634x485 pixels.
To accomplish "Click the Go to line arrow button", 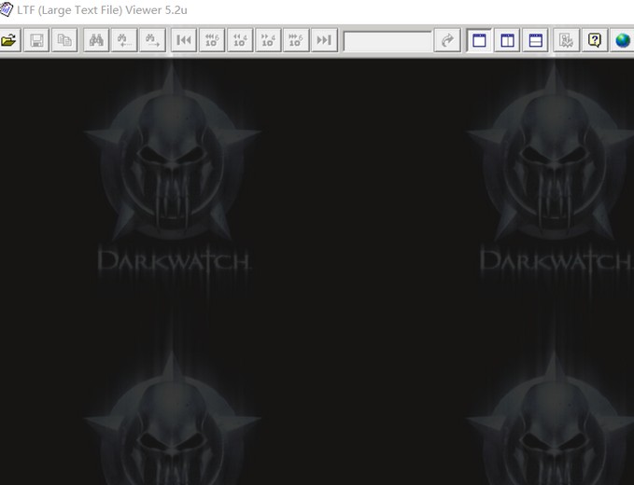I will click(447, 40).
